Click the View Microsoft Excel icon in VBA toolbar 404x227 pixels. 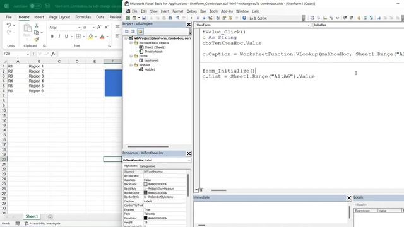[x=128, y=18]
